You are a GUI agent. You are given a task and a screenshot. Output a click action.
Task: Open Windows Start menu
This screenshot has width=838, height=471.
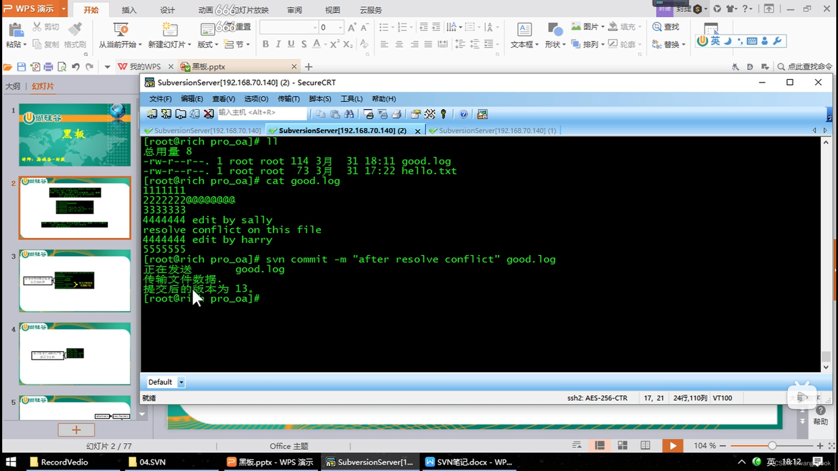[11, 462]
